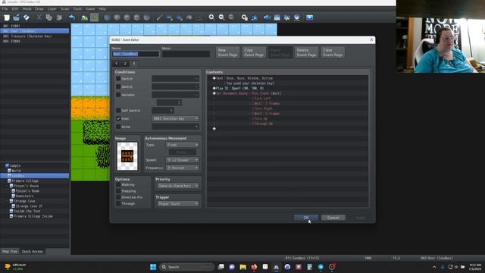485x273 pixels.
Task: Select the Rectangle drawing tool
Action: (169, 17)
